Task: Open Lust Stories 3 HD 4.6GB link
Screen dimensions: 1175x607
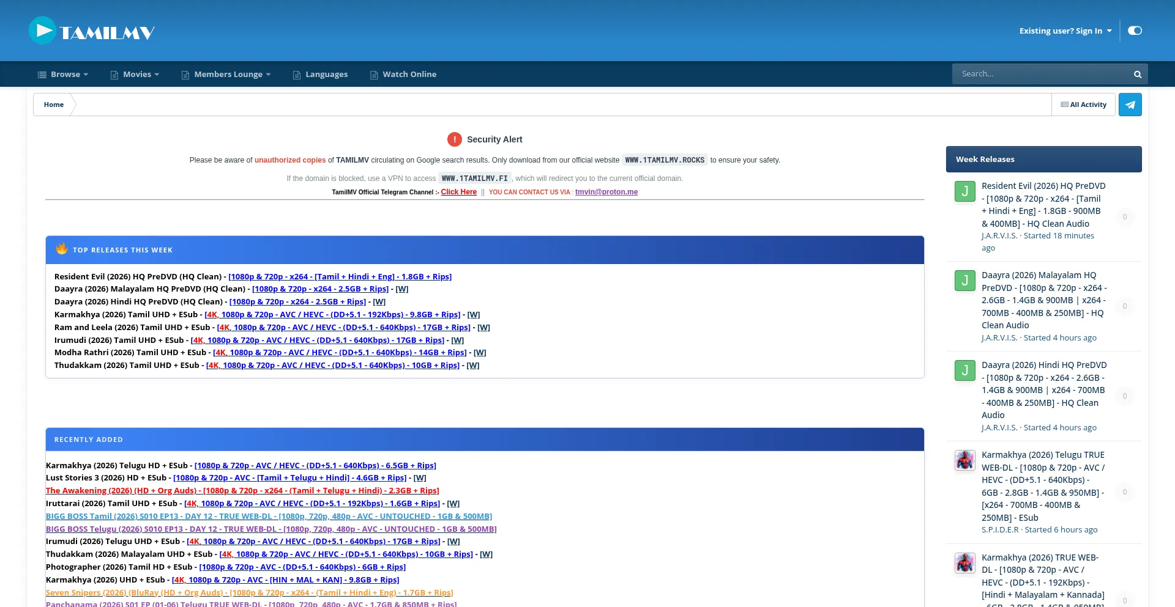Action: point(290,478)
